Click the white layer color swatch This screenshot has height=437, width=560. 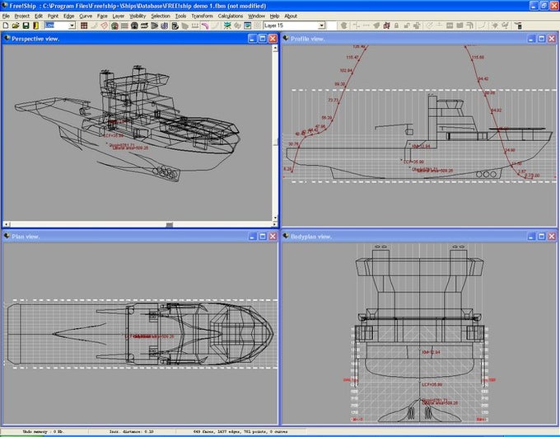pos(331,26)
